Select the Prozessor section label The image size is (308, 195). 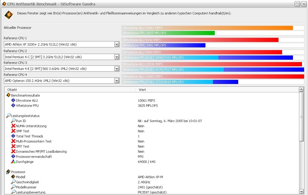(x=18, y=172)
